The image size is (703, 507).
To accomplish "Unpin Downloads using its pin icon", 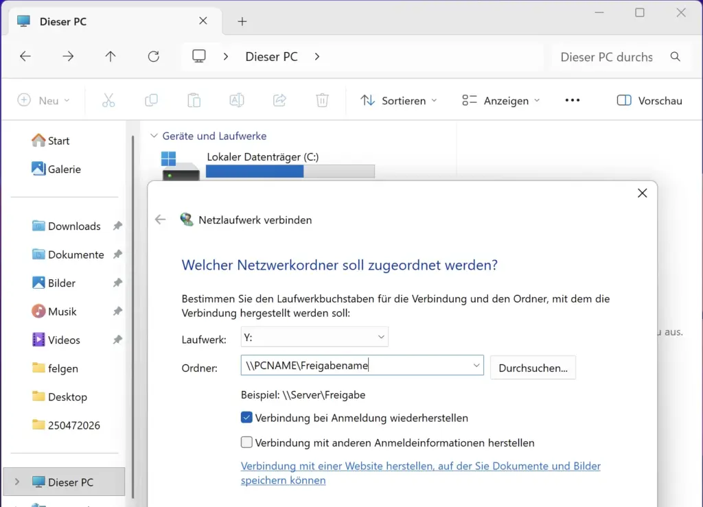I will (x=117, y=226).
